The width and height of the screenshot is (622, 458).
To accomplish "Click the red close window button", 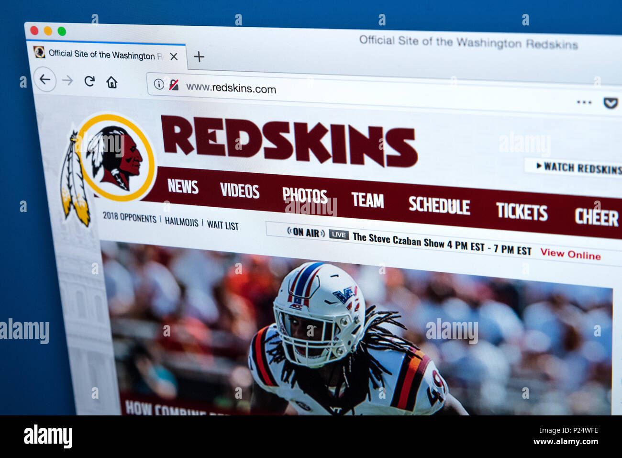I will click(x=34, y=31).
